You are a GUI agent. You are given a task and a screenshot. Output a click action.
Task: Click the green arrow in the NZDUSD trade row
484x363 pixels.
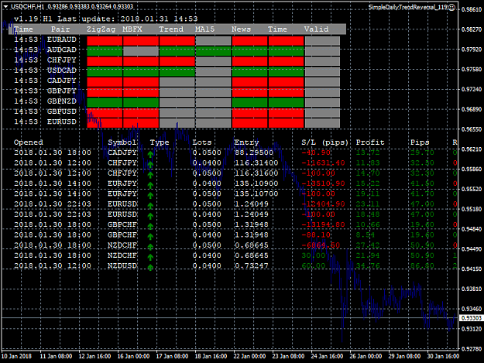coord(150,268)
